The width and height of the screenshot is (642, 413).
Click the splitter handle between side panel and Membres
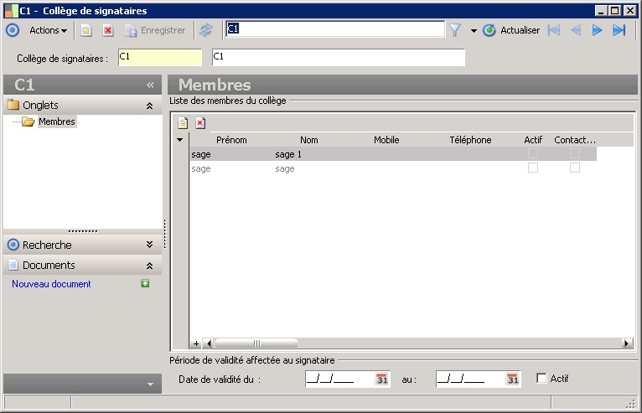point(164,234)
